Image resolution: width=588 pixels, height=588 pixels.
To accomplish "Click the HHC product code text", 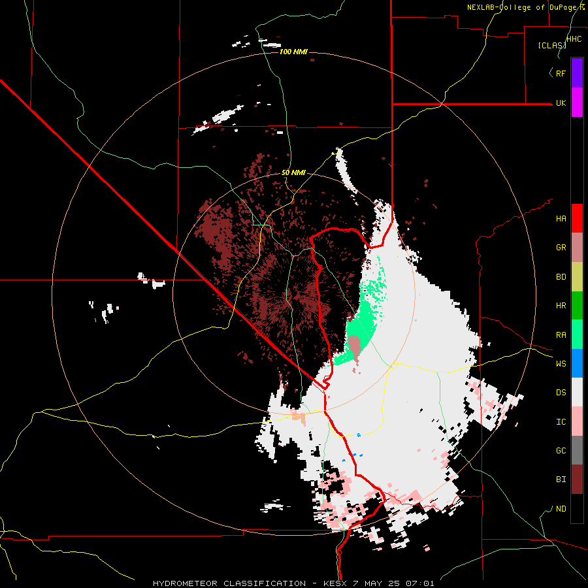I will click(x=574, y=39).
